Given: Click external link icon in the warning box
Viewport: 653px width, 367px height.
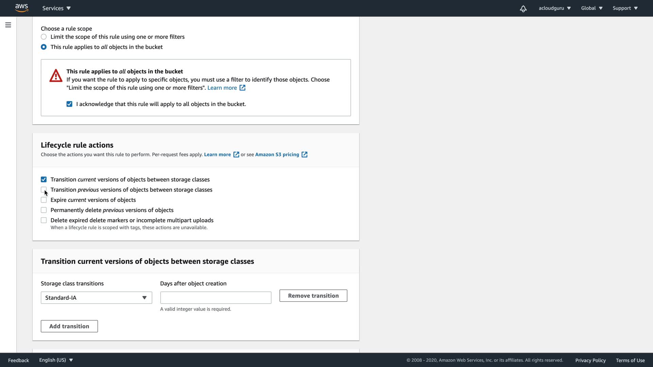Looking at the screenshot, I should pos(242,88).
